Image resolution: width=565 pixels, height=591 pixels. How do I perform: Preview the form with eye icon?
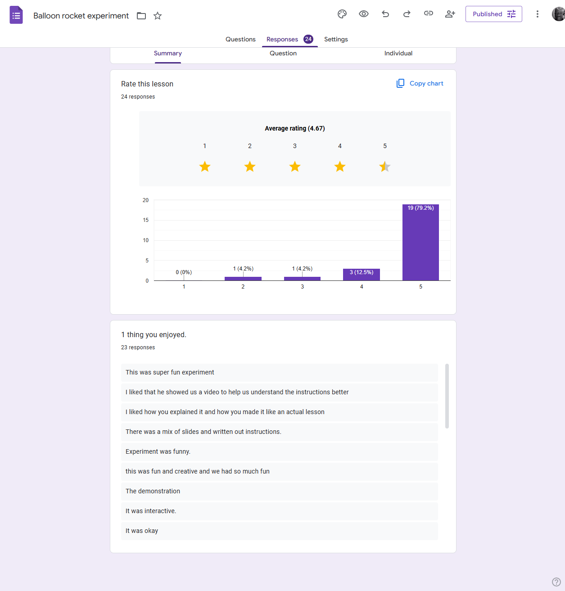(364, 14)
